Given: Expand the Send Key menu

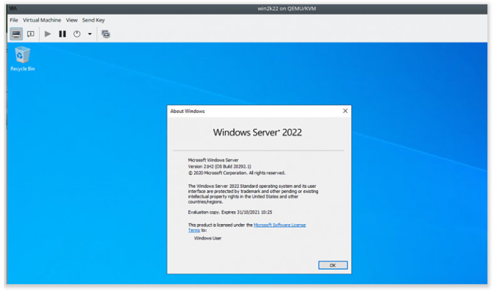Looking at the screenshot, I should coord(93,20).
